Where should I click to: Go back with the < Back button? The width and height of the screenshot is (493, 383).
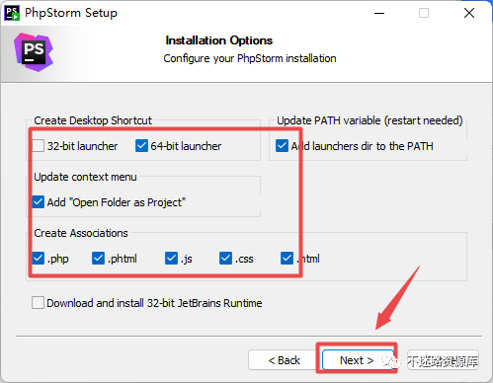284,360
